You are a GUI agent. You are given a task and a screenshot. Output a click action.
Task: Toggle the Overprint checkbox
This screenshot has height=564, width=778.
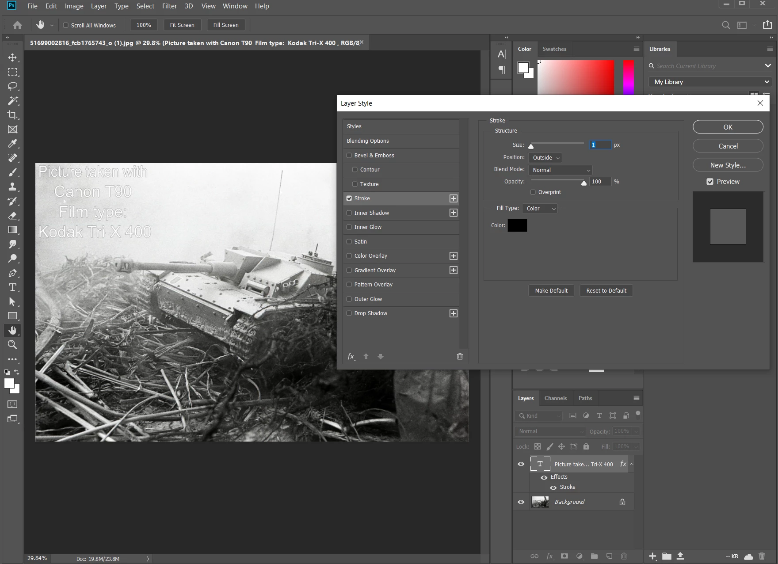tap(533, 192)
